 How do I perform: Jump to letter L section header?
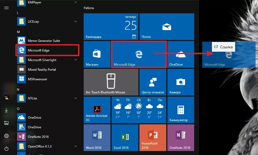(x=18, y=13)
